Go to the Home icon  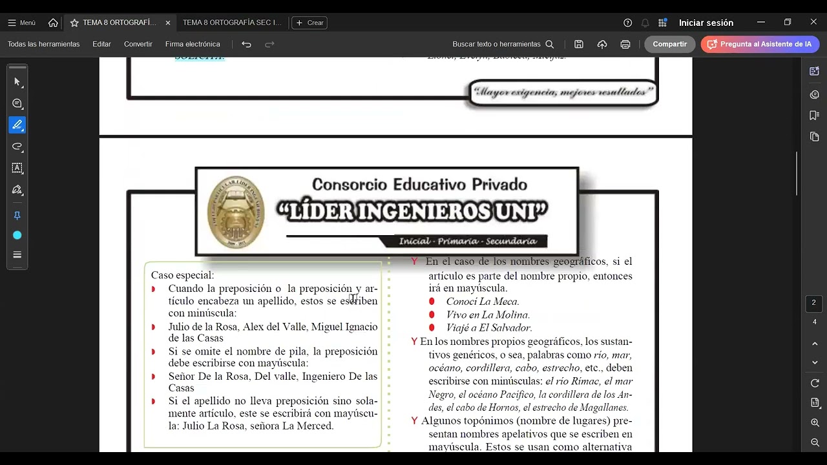pos(53,23)
